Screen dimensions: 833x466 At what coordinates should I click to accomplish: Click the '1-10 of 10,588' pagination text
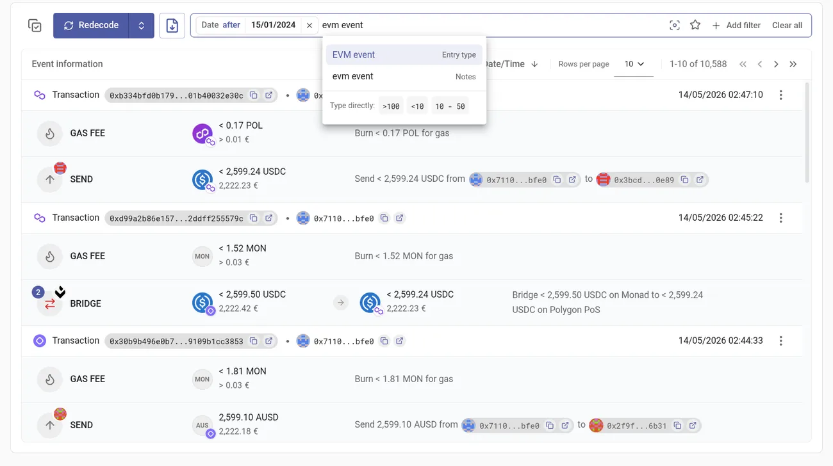click(x=698, y=64)
